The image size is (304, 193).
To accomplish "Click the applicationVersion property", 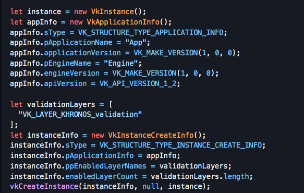I will 82,53.
